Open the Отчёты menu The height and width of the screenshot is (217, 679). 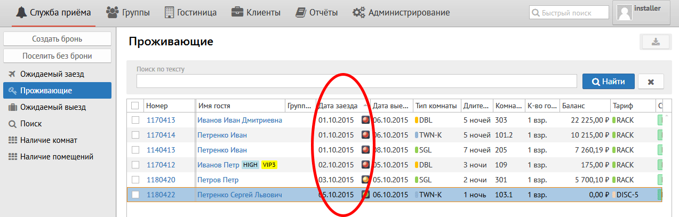[316, 12]
